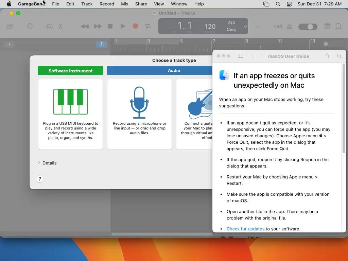This screenshot has height=261, width=348.
Task: Toggle the sidebar in macOS User Guide
Action: coord(240,56)
